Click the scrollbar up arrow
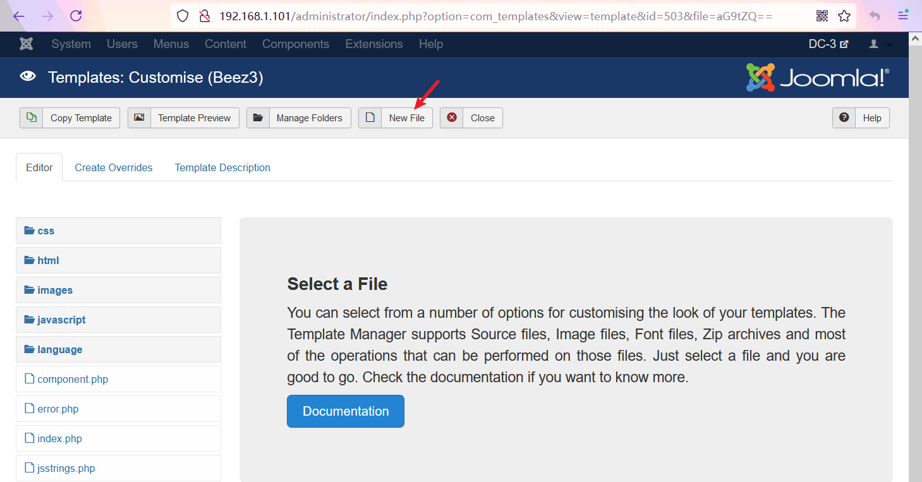 coord(915,38)
